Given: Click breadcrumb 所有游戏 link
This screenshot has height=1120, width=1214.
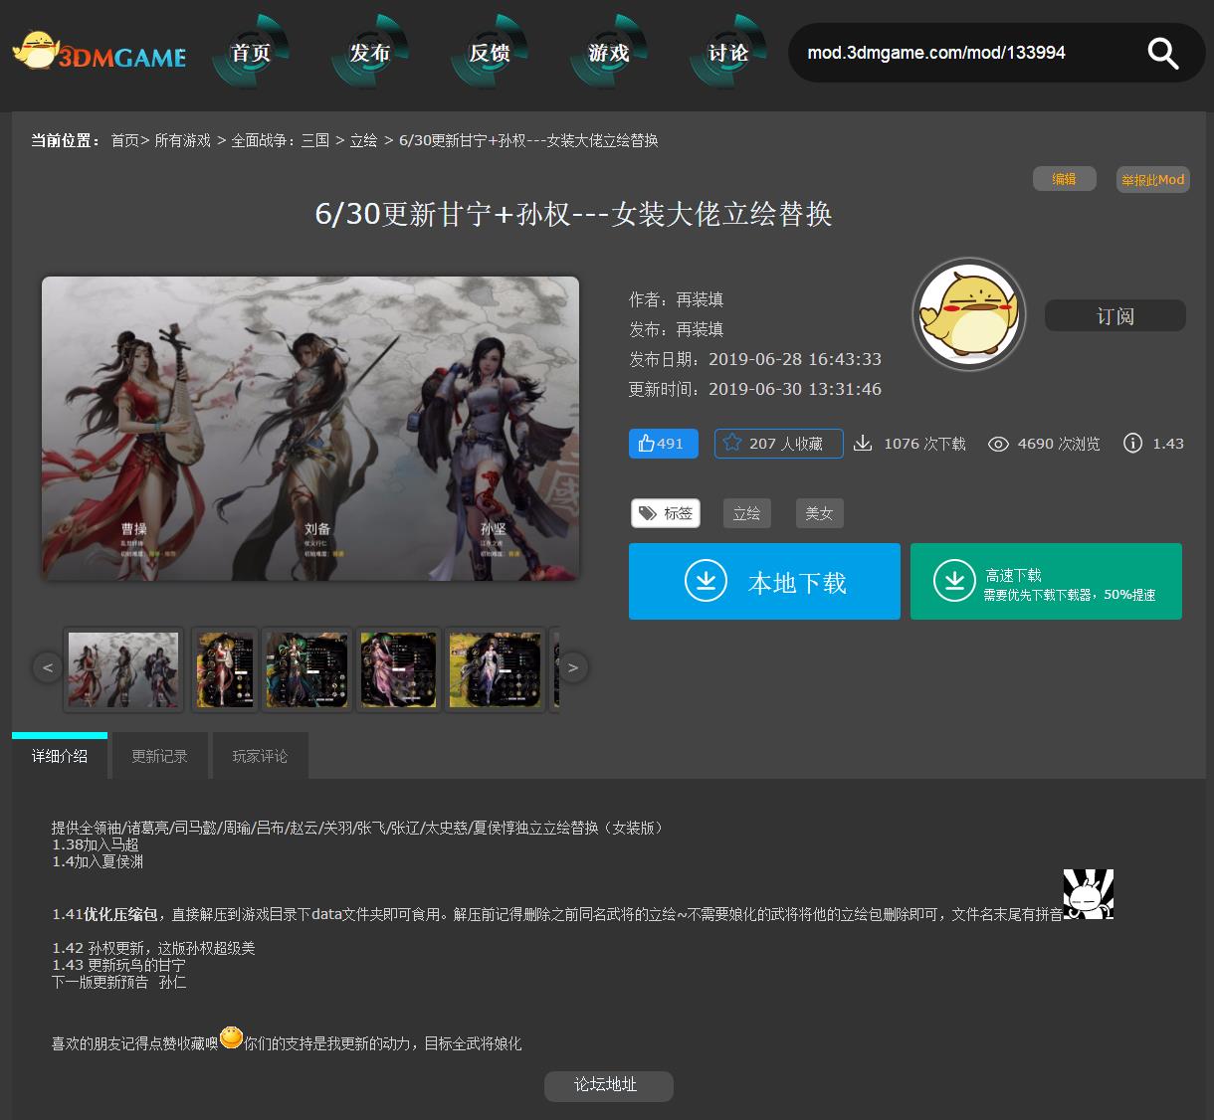Looking at the screenshot, I should pyautogui.click(x=182, y=140).
